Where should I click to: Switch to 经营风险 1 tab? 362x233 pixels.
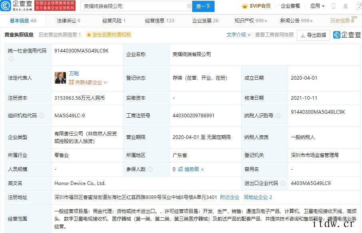tap(114, 20)
